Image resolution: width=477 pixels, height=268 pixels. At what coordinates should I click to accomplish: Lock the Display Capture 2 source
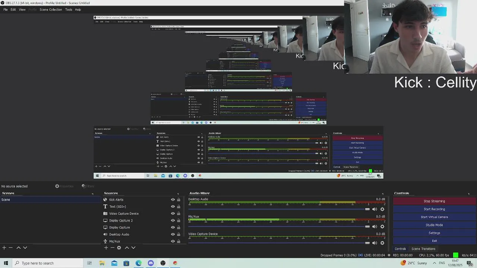(x=179, y=220)
